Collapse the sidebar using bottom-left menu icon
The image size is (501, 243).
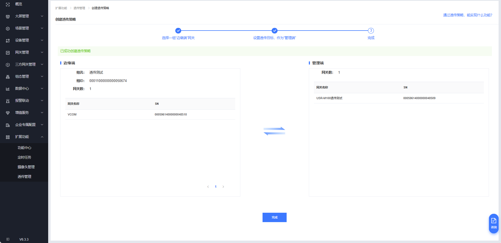[x=8, y=239]
